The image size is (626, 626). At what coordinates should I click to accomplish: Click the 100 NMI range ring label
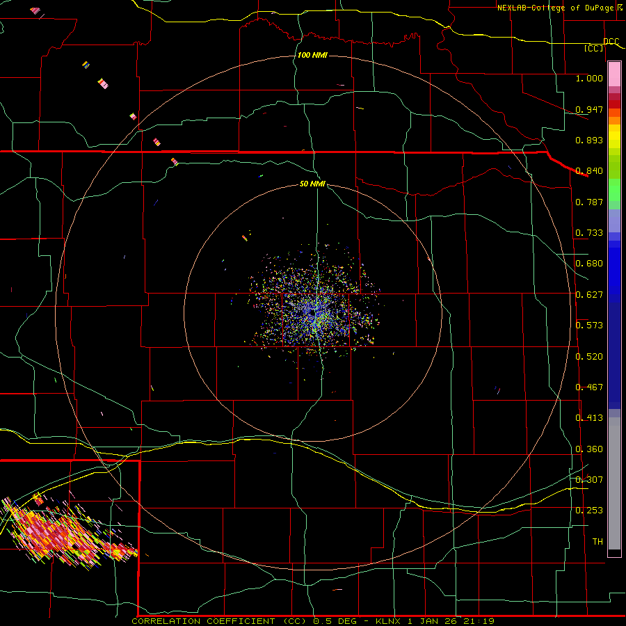coord(312,55)
